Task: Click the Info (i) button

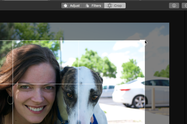Action: tap(174, 6)
